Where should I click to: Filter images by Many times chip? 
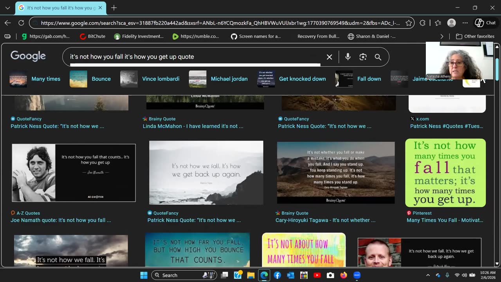(35, 79)
